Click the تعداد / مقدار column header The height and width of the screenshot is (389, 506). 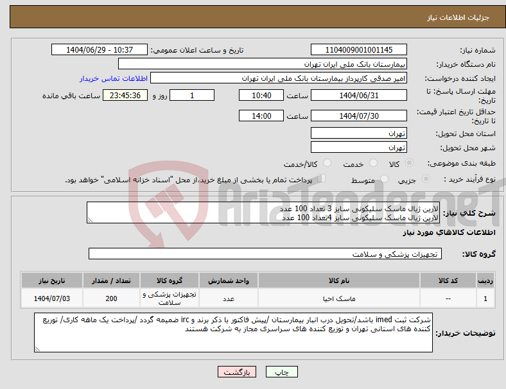111,281
